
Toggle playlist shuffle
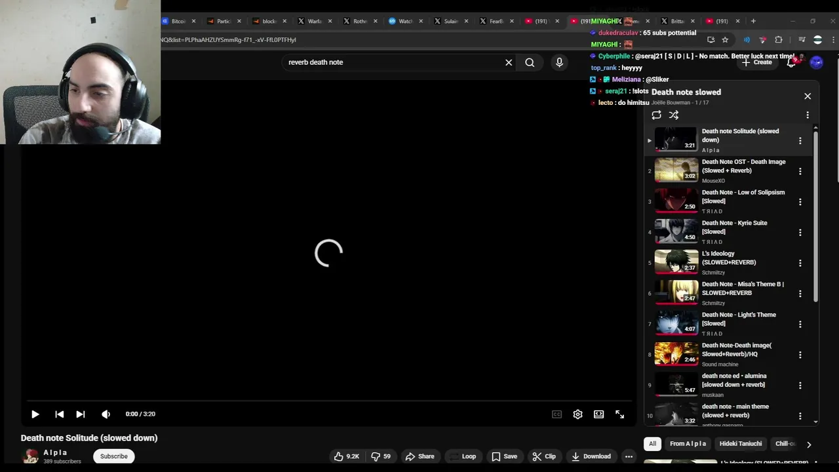point(674,115)
